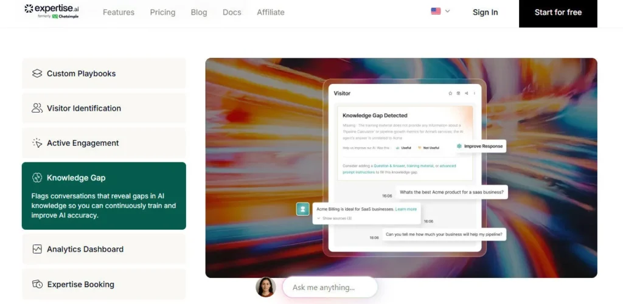623x304 pixels.
Task: Click the Learn more link
Action: (406, 209)
